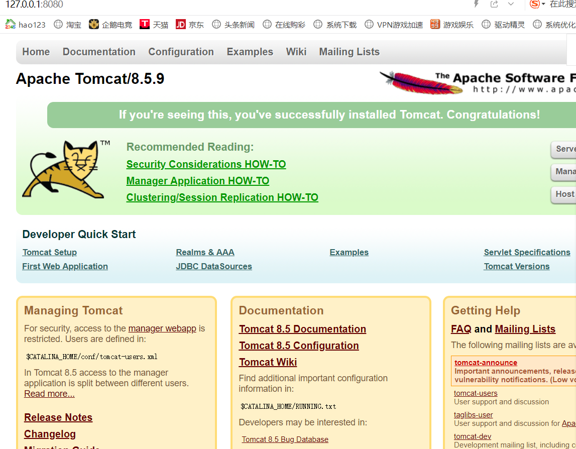Open the 头条新闻 bookmark
Image resolution: width=576 pixels, height=449 pixels.
234,25
